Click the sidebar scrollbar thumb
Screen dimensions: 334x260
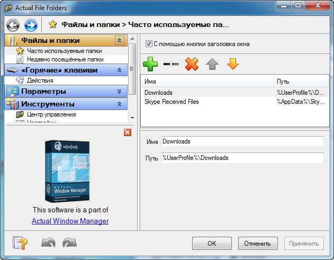pyautogui.click(x=132, y=69)
